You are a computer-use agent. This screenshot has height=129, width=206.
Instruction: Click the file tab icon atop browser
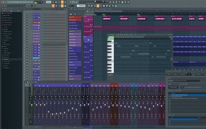pyautogui.click(x=11, y=11)
